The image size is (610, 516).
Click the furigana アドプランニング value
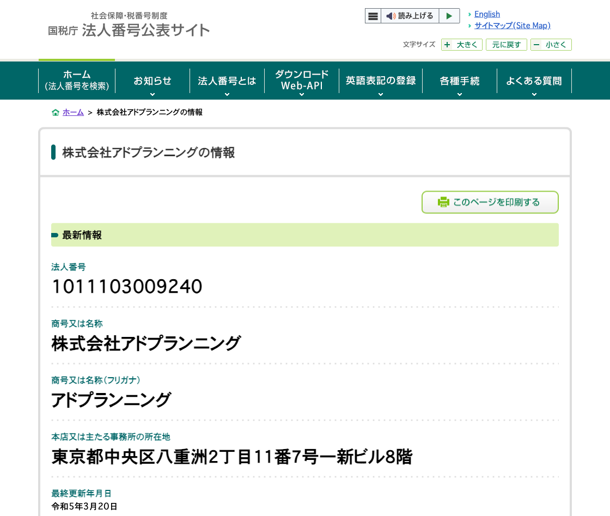click(111, 400)
